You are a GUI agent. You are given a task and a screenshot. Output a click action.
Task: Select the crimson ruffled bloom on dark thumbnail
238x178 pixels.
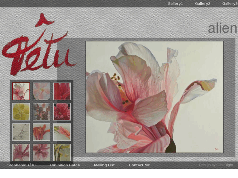(62, 112)
